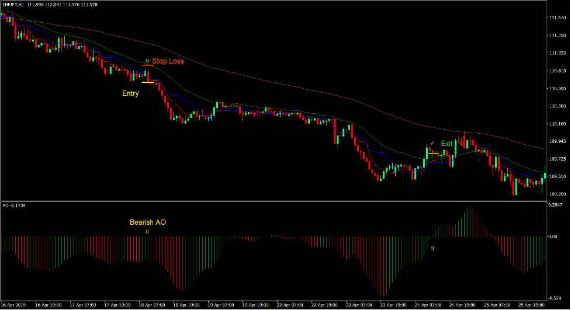The image size is (571, 310).
Task: Select the 25 Apr 07:00 time label
Action: coord(497,305)
